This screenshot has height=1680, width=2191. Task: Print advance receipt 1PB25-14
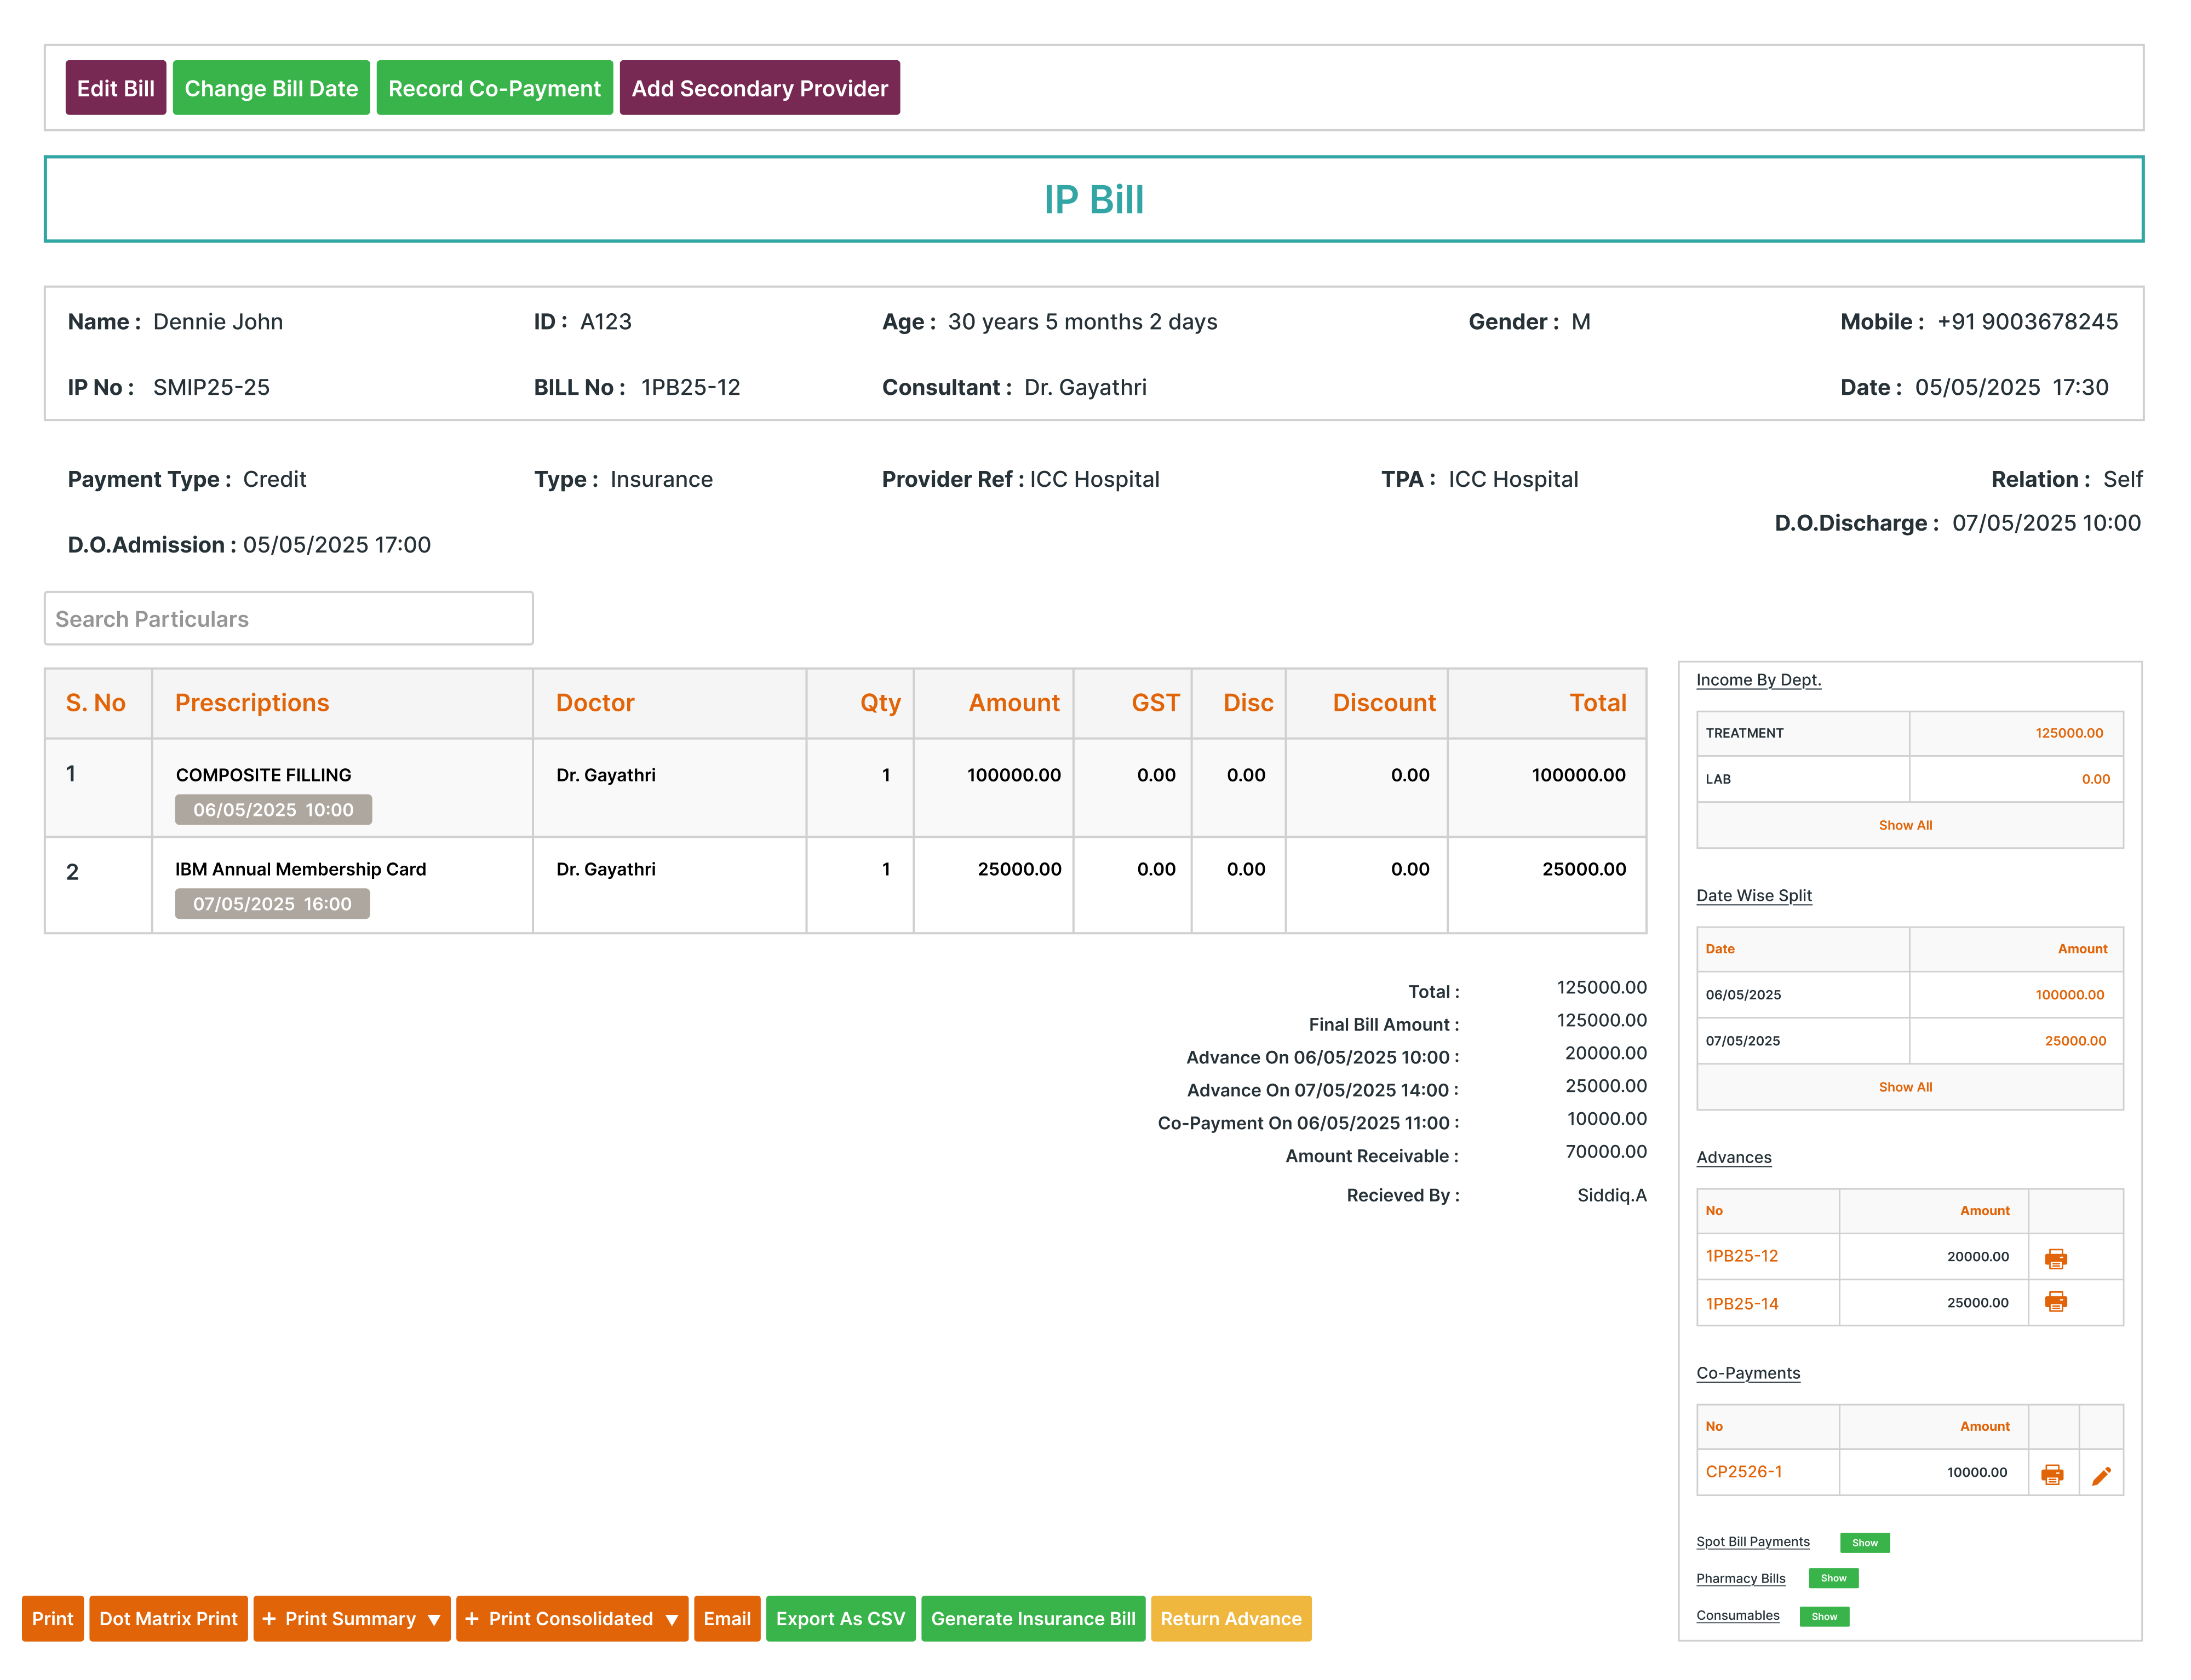pos(2055,1302)
